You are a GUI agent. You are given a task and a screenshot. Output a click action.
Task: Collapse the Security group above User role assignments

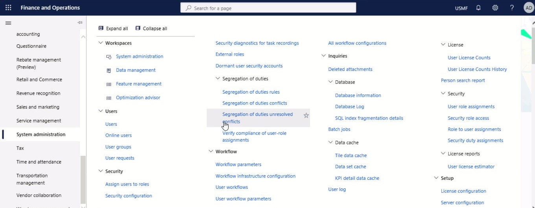coord(443,94)
